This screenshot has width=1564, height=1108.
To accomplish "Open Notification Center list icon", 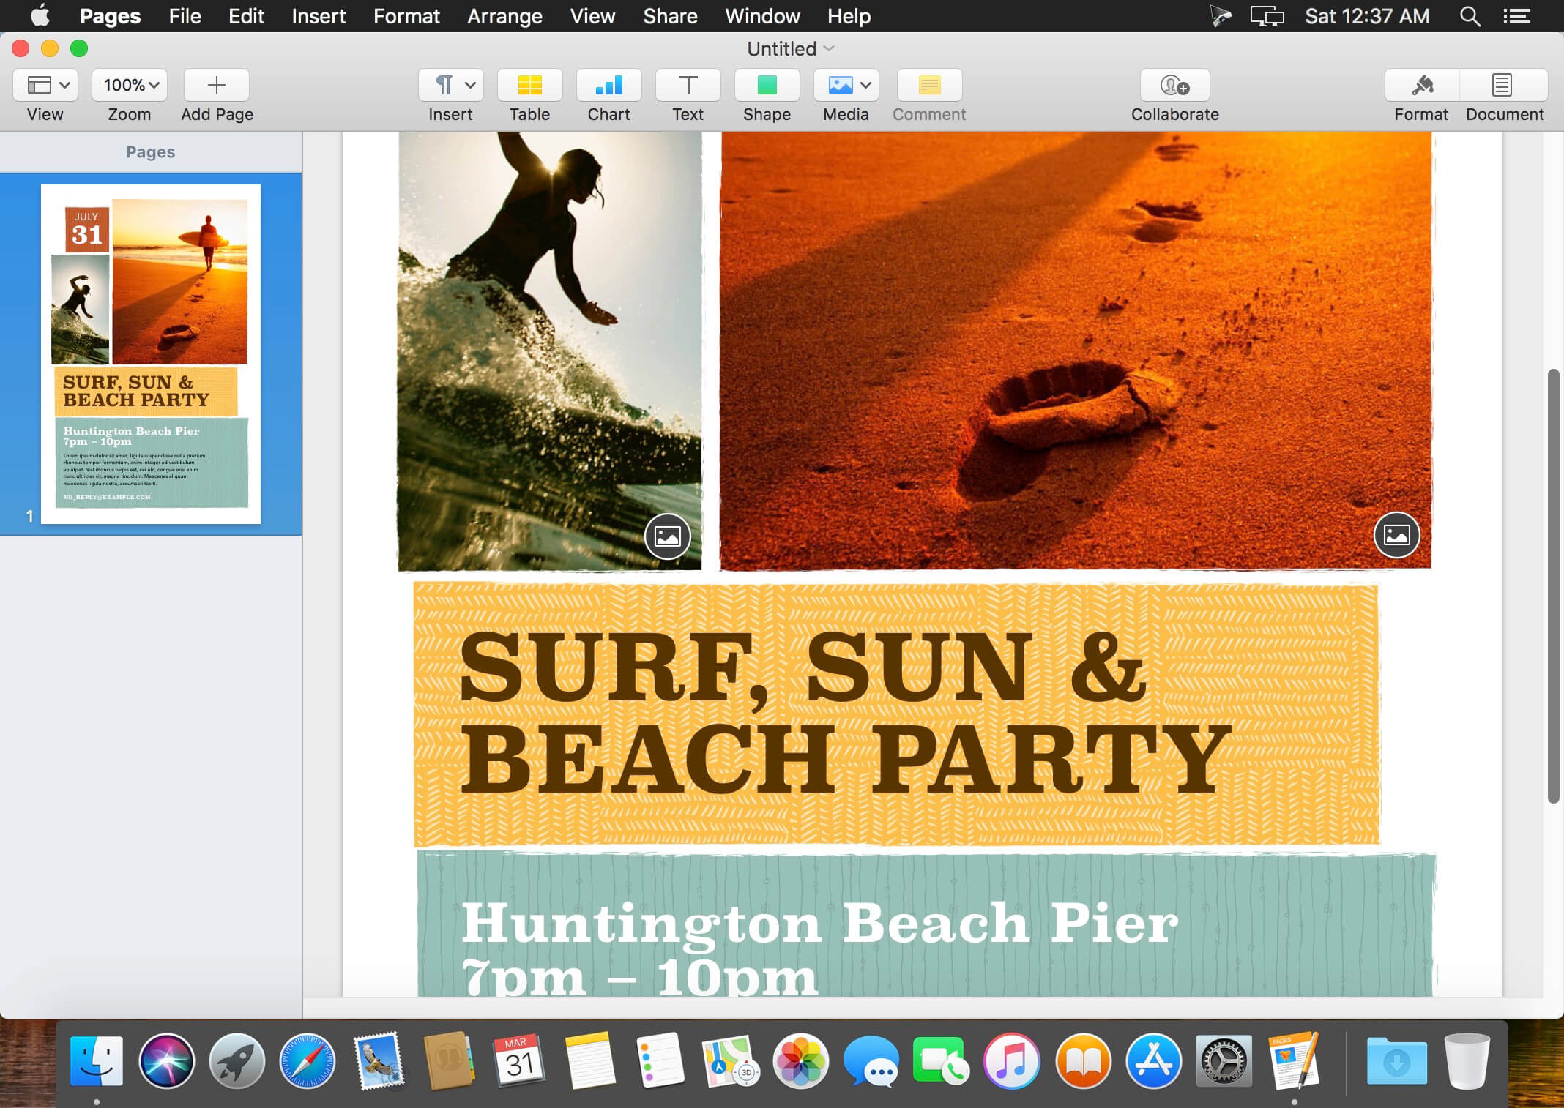I will pos(1517,16).
